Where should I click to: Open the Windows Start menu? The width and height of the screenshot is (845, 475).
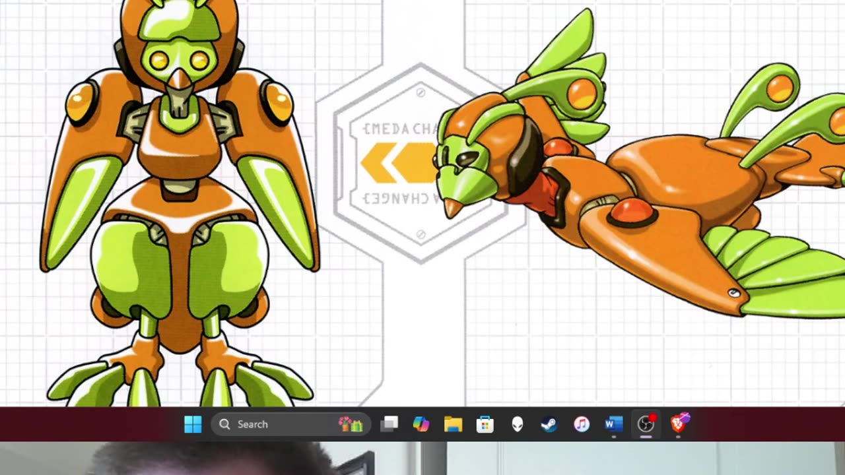coord(193,424)
